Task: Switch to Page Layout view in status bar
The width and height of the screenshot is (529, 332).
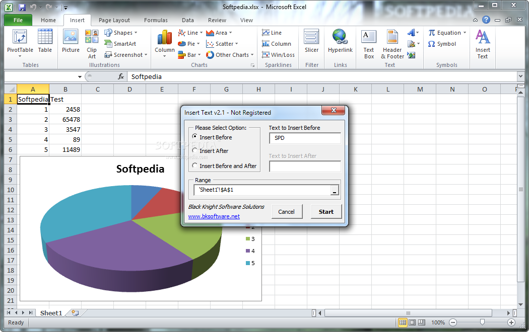Action: click(x=412, y=322)
